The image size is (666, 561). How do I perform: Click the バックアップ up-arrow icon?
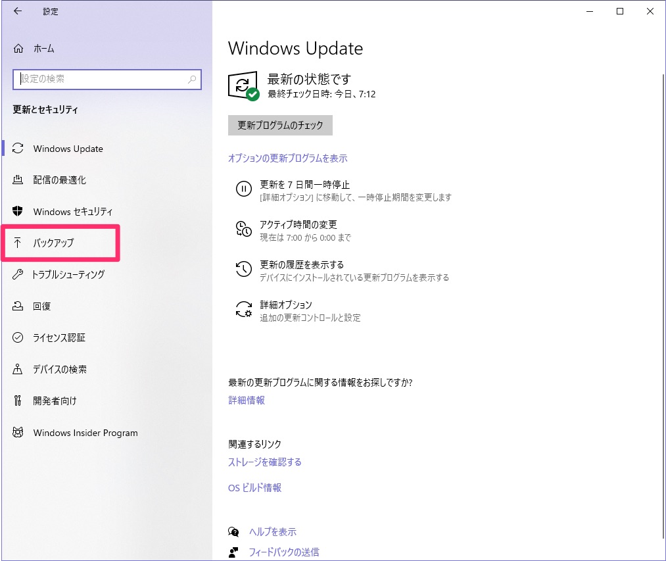[17, 243]
